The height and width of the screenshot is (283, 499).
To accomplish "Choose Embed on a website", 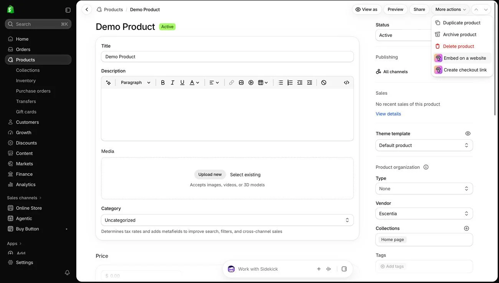I will [462, 58].
